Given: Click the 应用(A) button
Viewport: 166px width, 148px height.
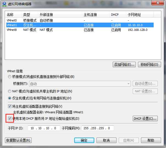Looking at the screenshot, I should tap(129, 140).
